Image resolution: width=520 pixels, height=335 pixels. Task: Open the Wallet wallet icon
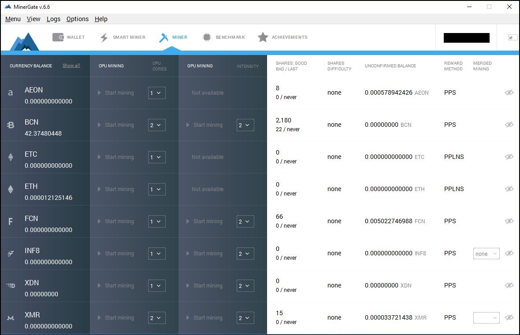click(58, 37)
